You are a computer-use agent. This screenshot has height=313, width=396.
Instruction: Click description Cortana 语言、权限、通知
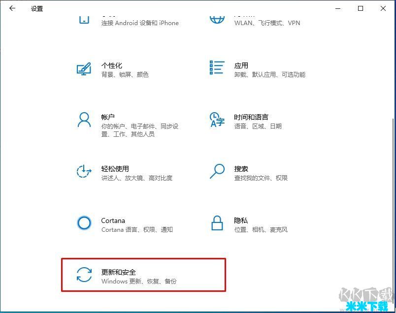tap(137, 230)
